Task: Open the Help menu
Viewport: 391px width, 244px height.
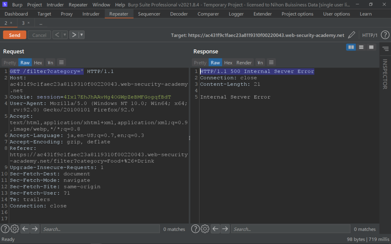Action: (120, 5)
